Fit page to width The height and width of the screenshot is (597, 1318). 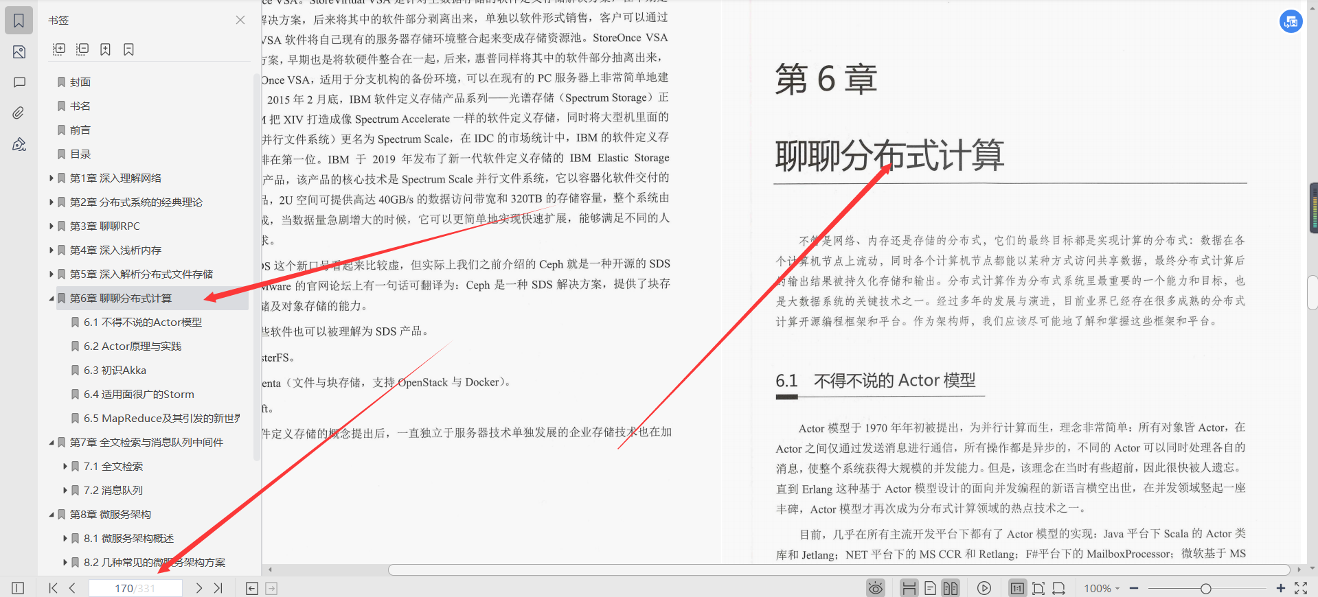[1059, 588]
